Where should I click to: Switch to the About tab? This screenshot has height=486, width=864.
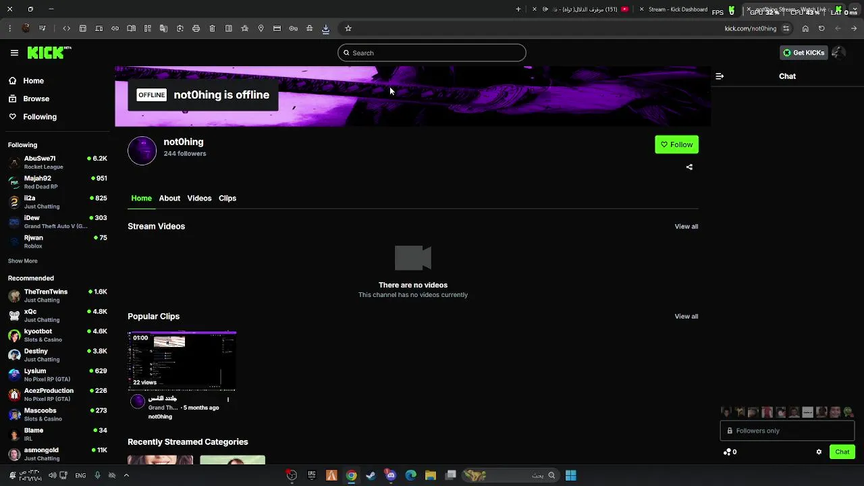169,198
